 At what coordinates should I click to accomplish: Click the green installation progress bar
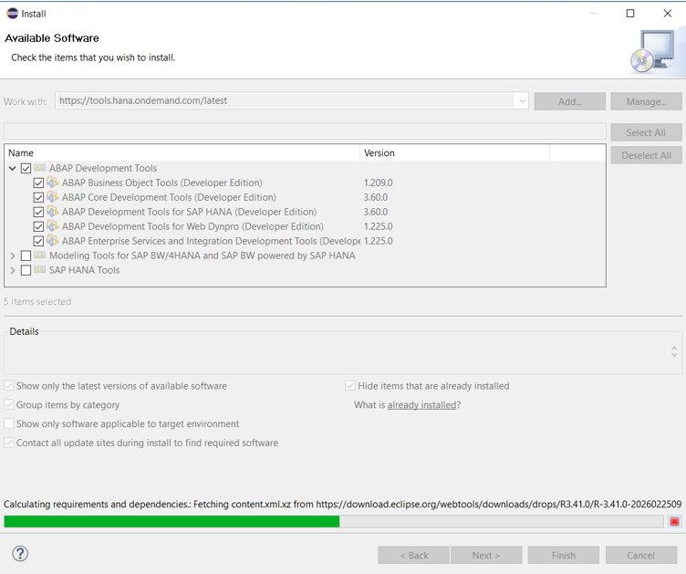334,521
